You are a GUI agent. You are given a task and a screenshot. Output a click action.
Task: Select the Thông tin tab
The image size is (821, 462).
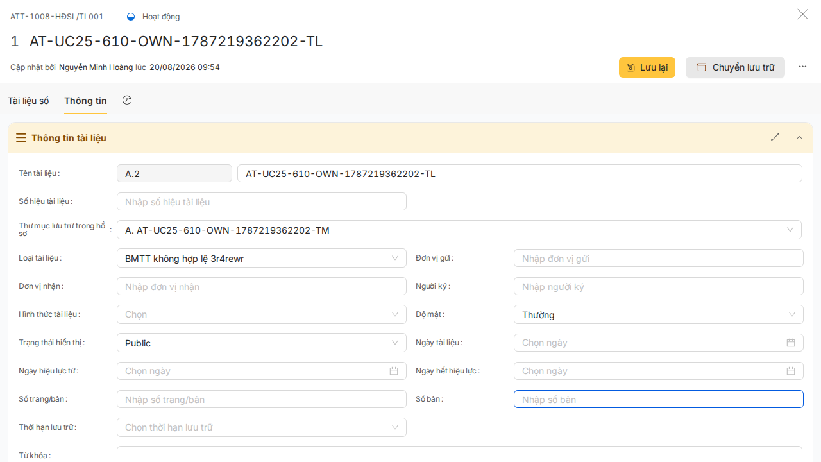click(85, 101)
